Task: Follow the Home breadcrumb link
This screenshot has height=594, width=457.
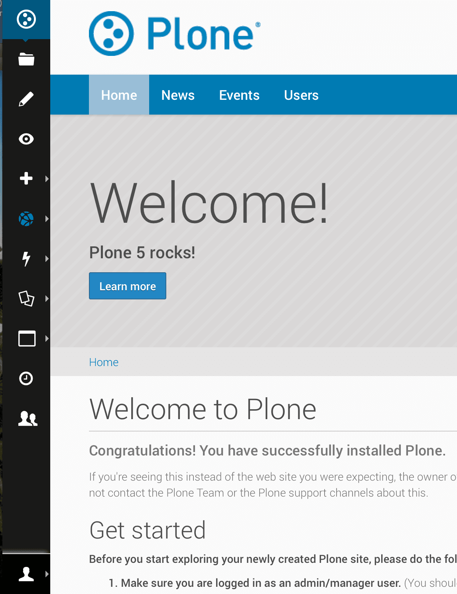Action: tap(104, 362)
